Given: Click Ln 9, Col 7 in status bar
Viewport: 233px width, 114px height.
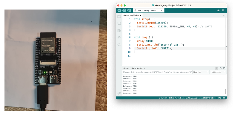Looking at the screenshot, I should [x=163, y=98].
